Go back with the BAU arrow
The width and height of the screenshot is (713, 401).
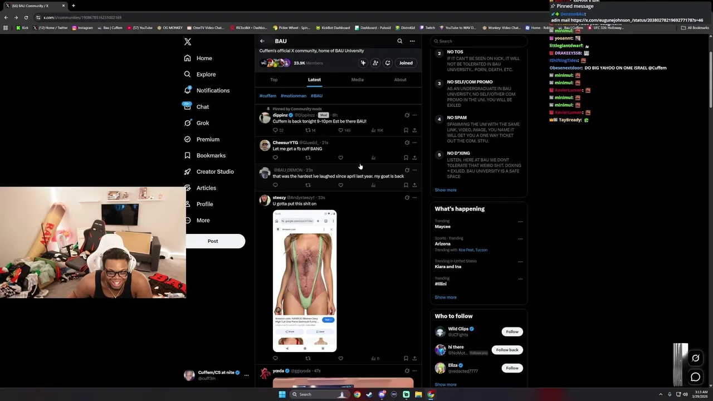pyautogui.click(x=262, y=41)
